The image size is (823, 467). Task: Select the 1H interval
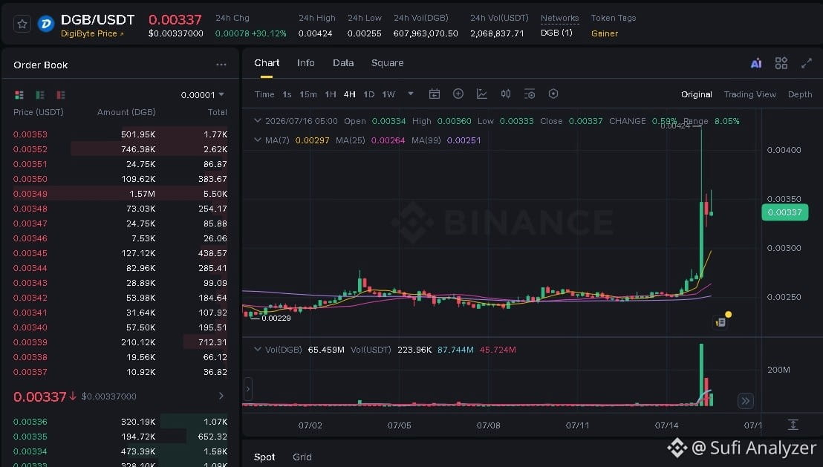coord(330,94)
